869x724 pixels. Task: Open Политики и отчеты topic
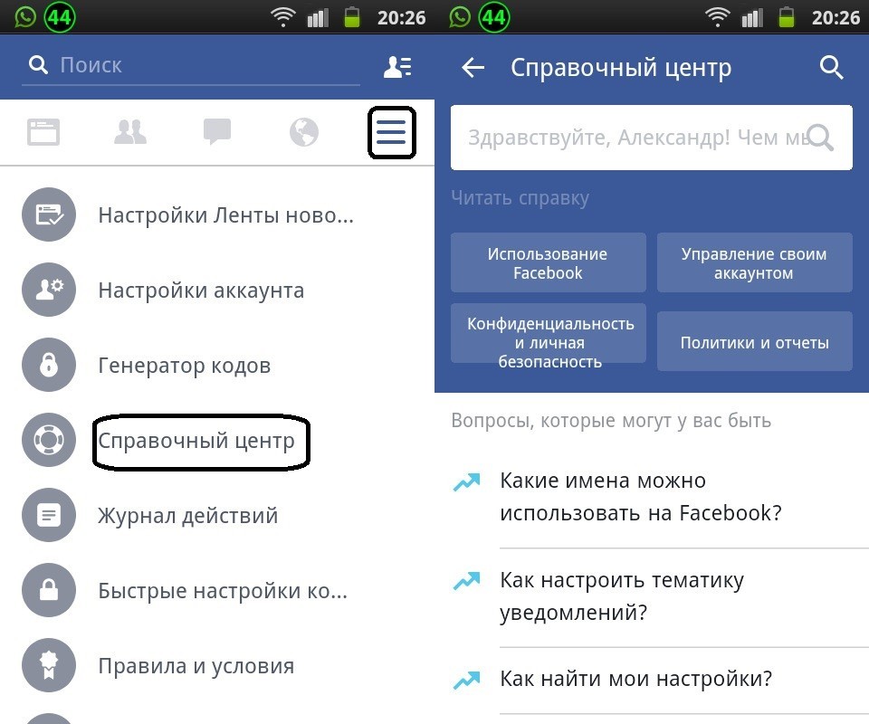click(x=754, y=342)
